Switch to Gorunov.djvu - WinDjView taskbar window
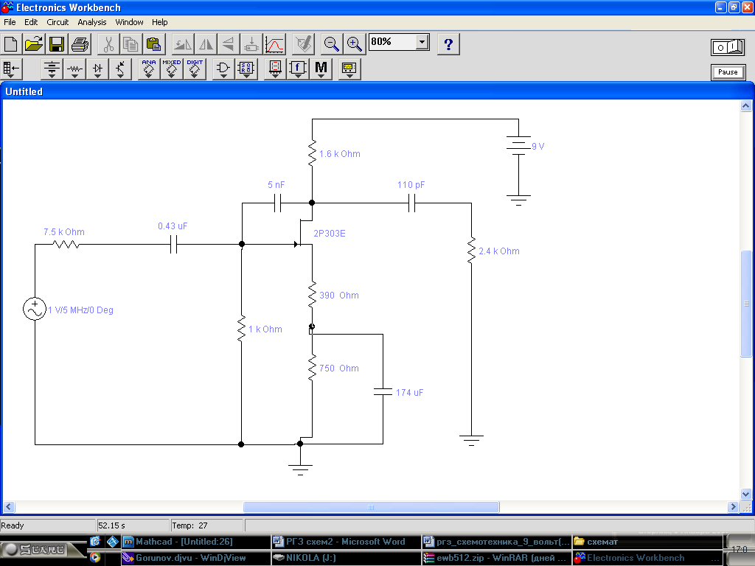 click(195, 558)
